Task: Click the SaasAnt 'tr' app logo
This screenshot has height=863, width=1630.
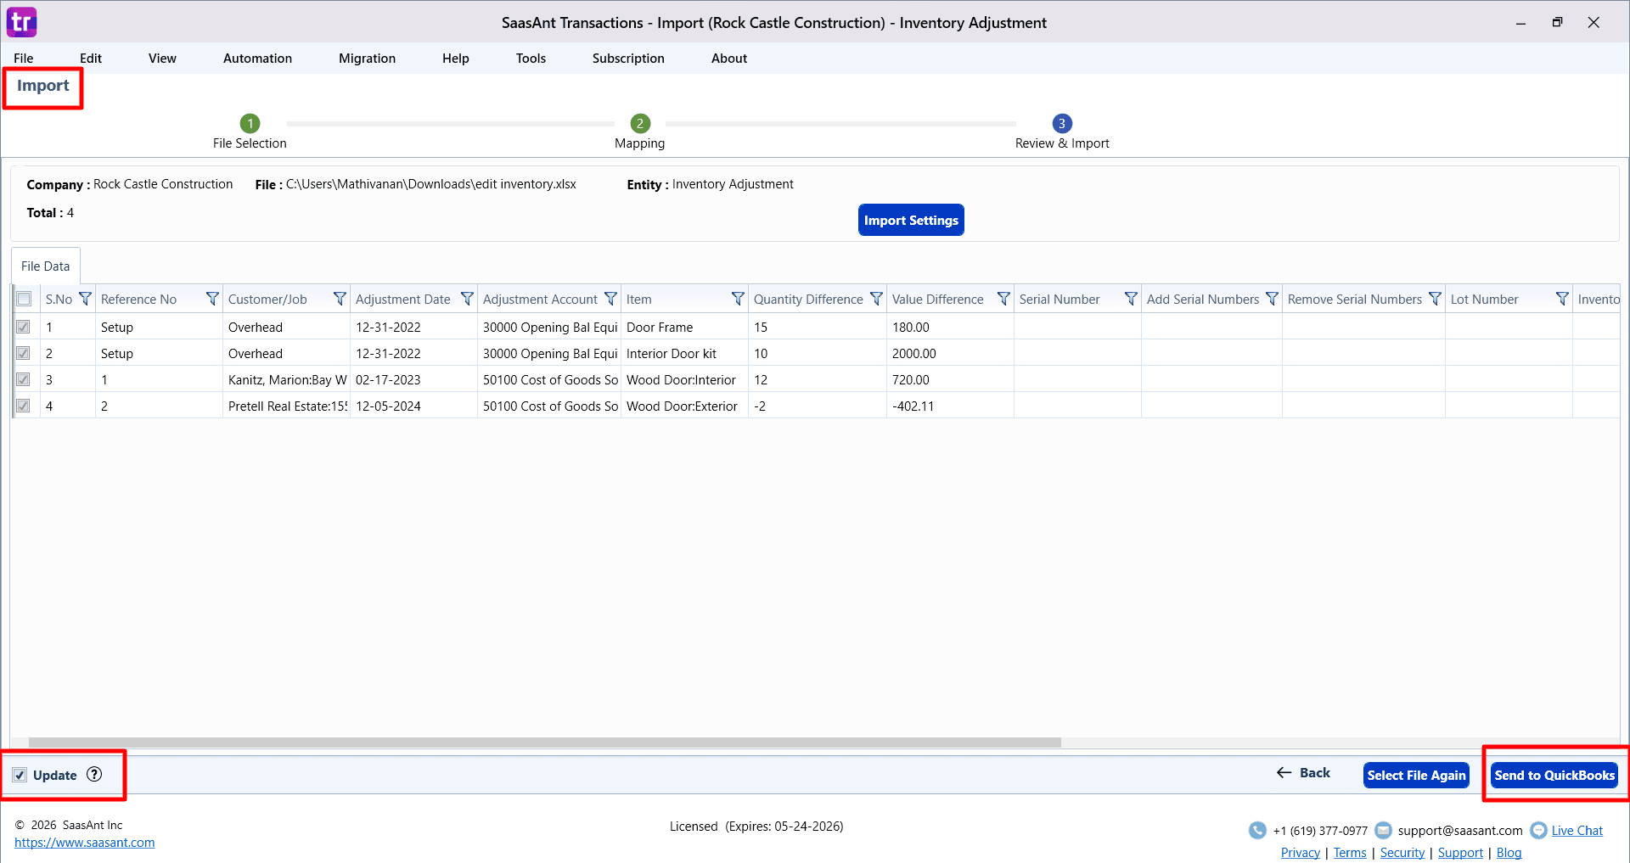Action: click(22, 22)
